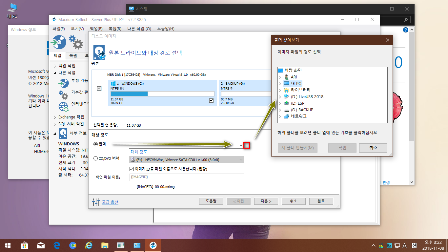448x252 pixels.
Task: Open the CD/DVD burner drive dropdown
Action: (241, 160)
